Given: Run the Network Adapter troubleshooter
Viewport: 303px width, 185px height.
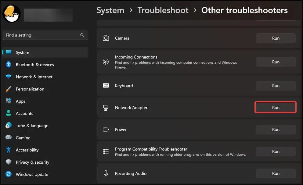Looking at the screenshot, I should click(x=276, y=107).
